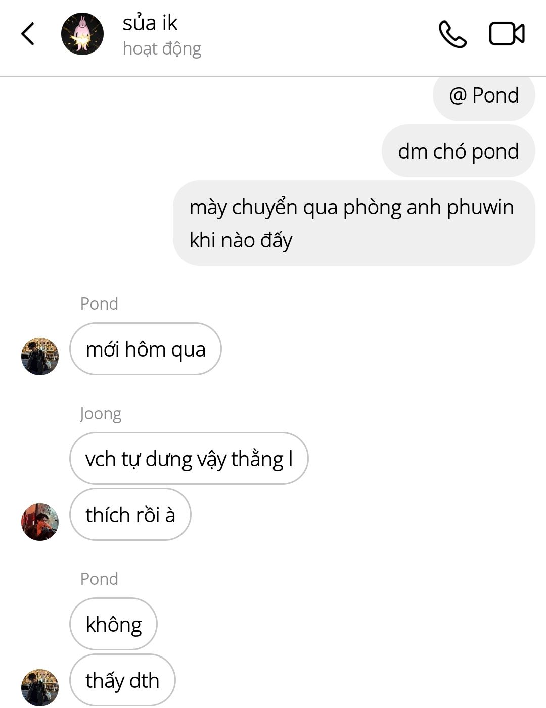The image size is (546, 708).
Task: Start a voice call with phone icon
Action: click(452, 34)
